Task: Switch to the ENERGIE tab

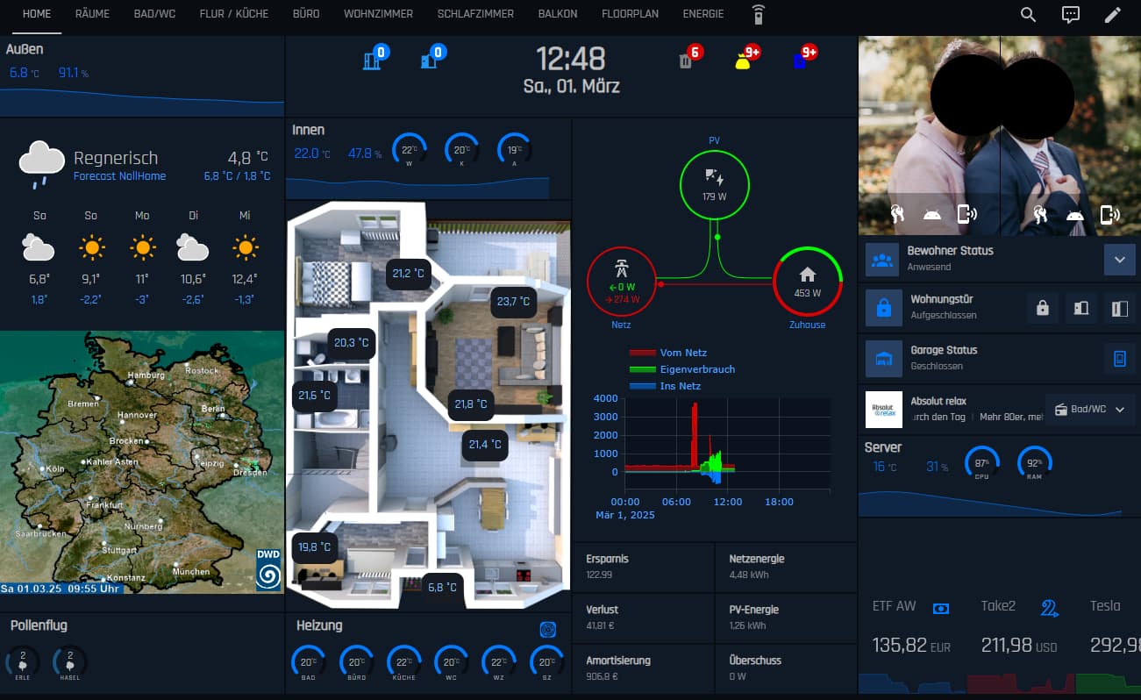Action: click(x=703, y=14)
